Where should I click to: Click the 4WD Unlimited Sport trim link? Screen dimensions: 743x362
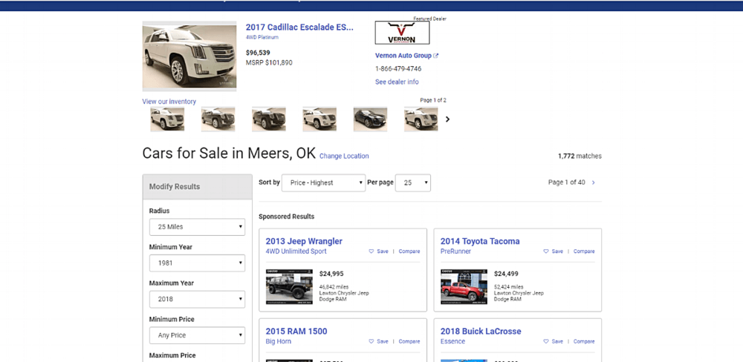point(296,251)
